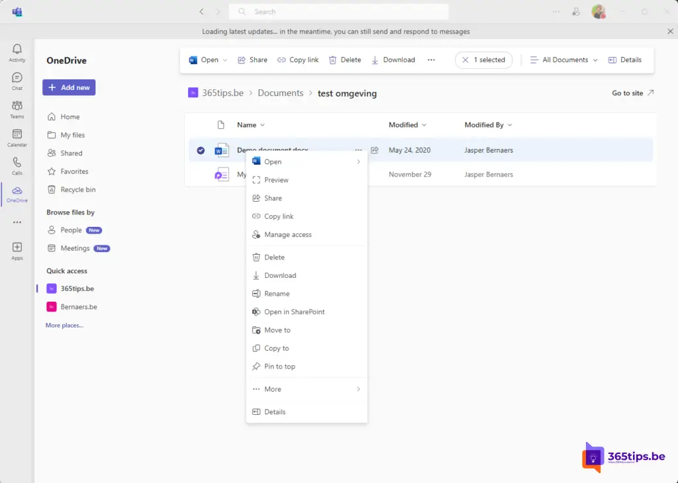Expand the Open submenu in the context menu
Screen dimensions: 678x483
[x=358, y=161]
